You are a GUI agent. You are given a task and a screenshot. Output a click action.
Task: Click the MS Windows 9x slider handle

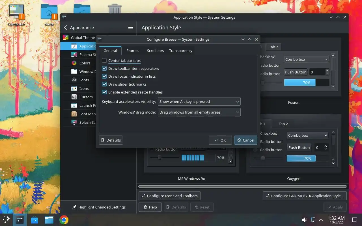pyautogui.click(x=160, y=158)
